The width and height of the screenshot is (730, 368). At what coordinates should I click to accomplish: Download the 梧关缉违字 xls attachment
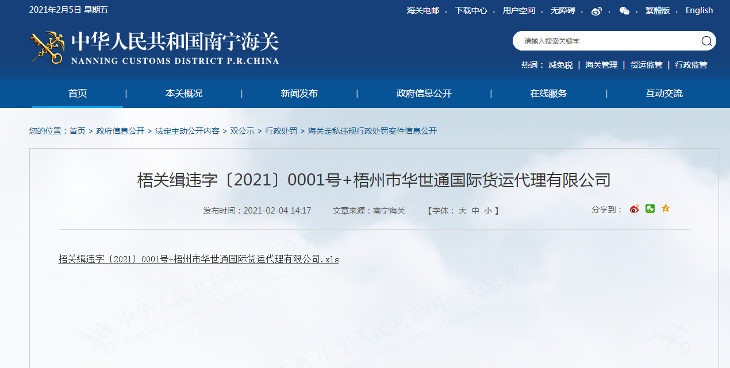(x=198, y=259)
